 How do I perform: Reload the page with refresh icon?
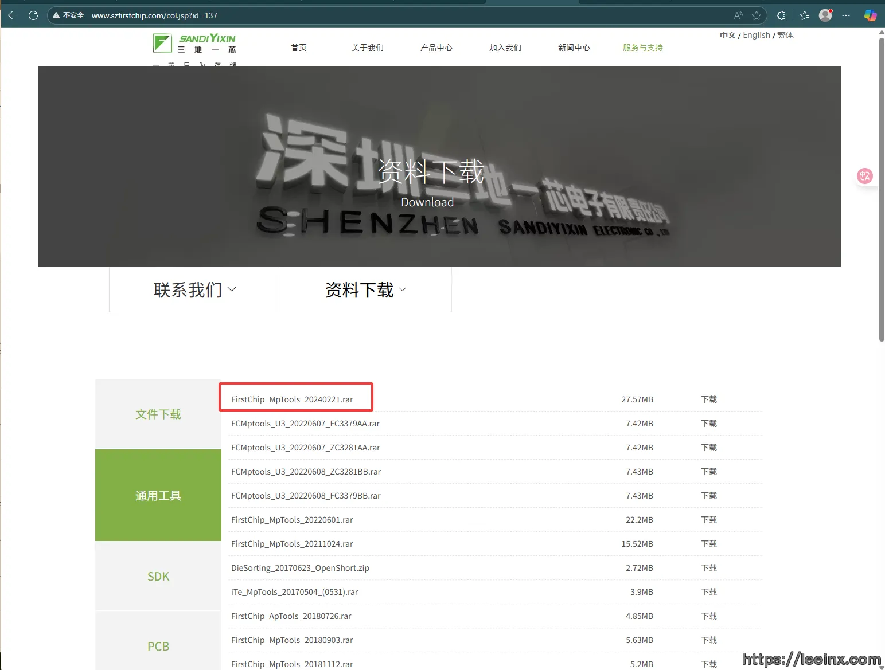pos(33,15)
